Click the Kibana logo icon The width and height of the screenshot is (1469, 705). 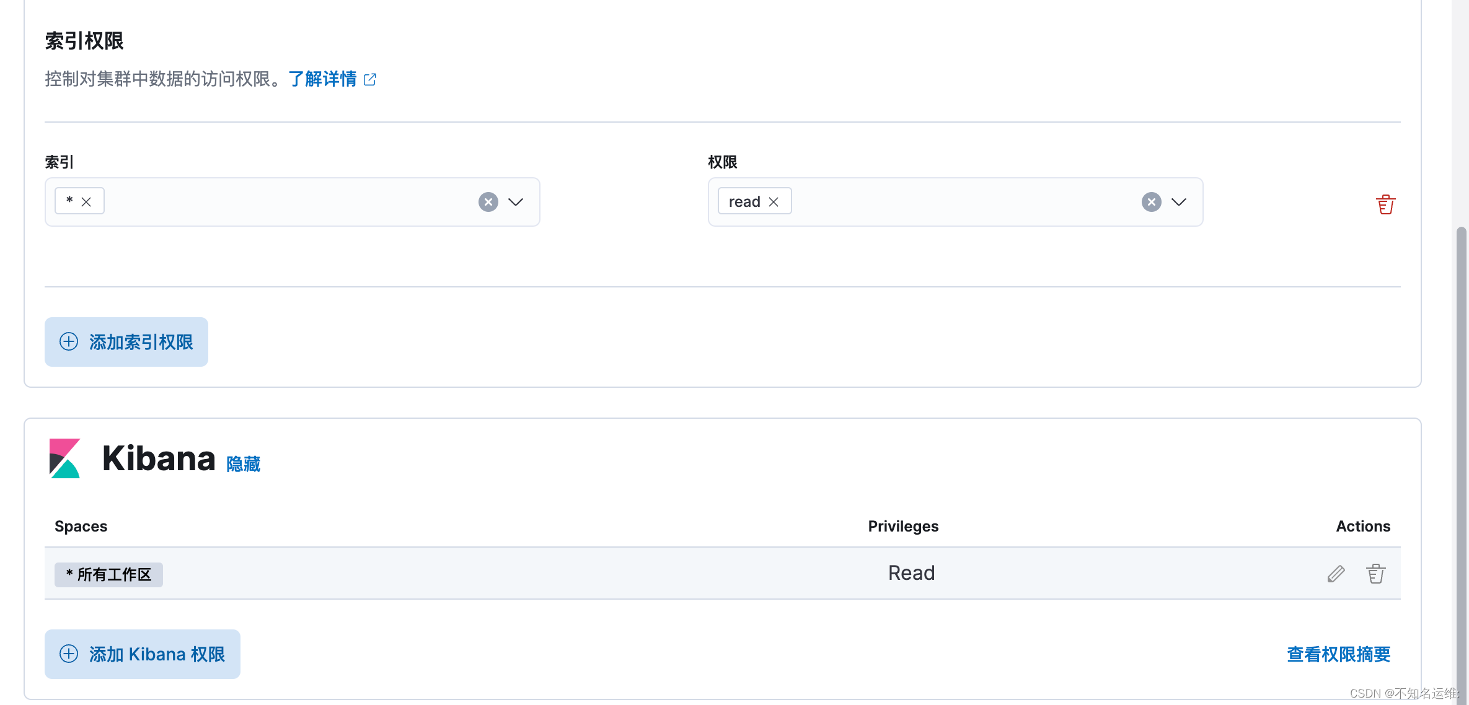point(65,458)
